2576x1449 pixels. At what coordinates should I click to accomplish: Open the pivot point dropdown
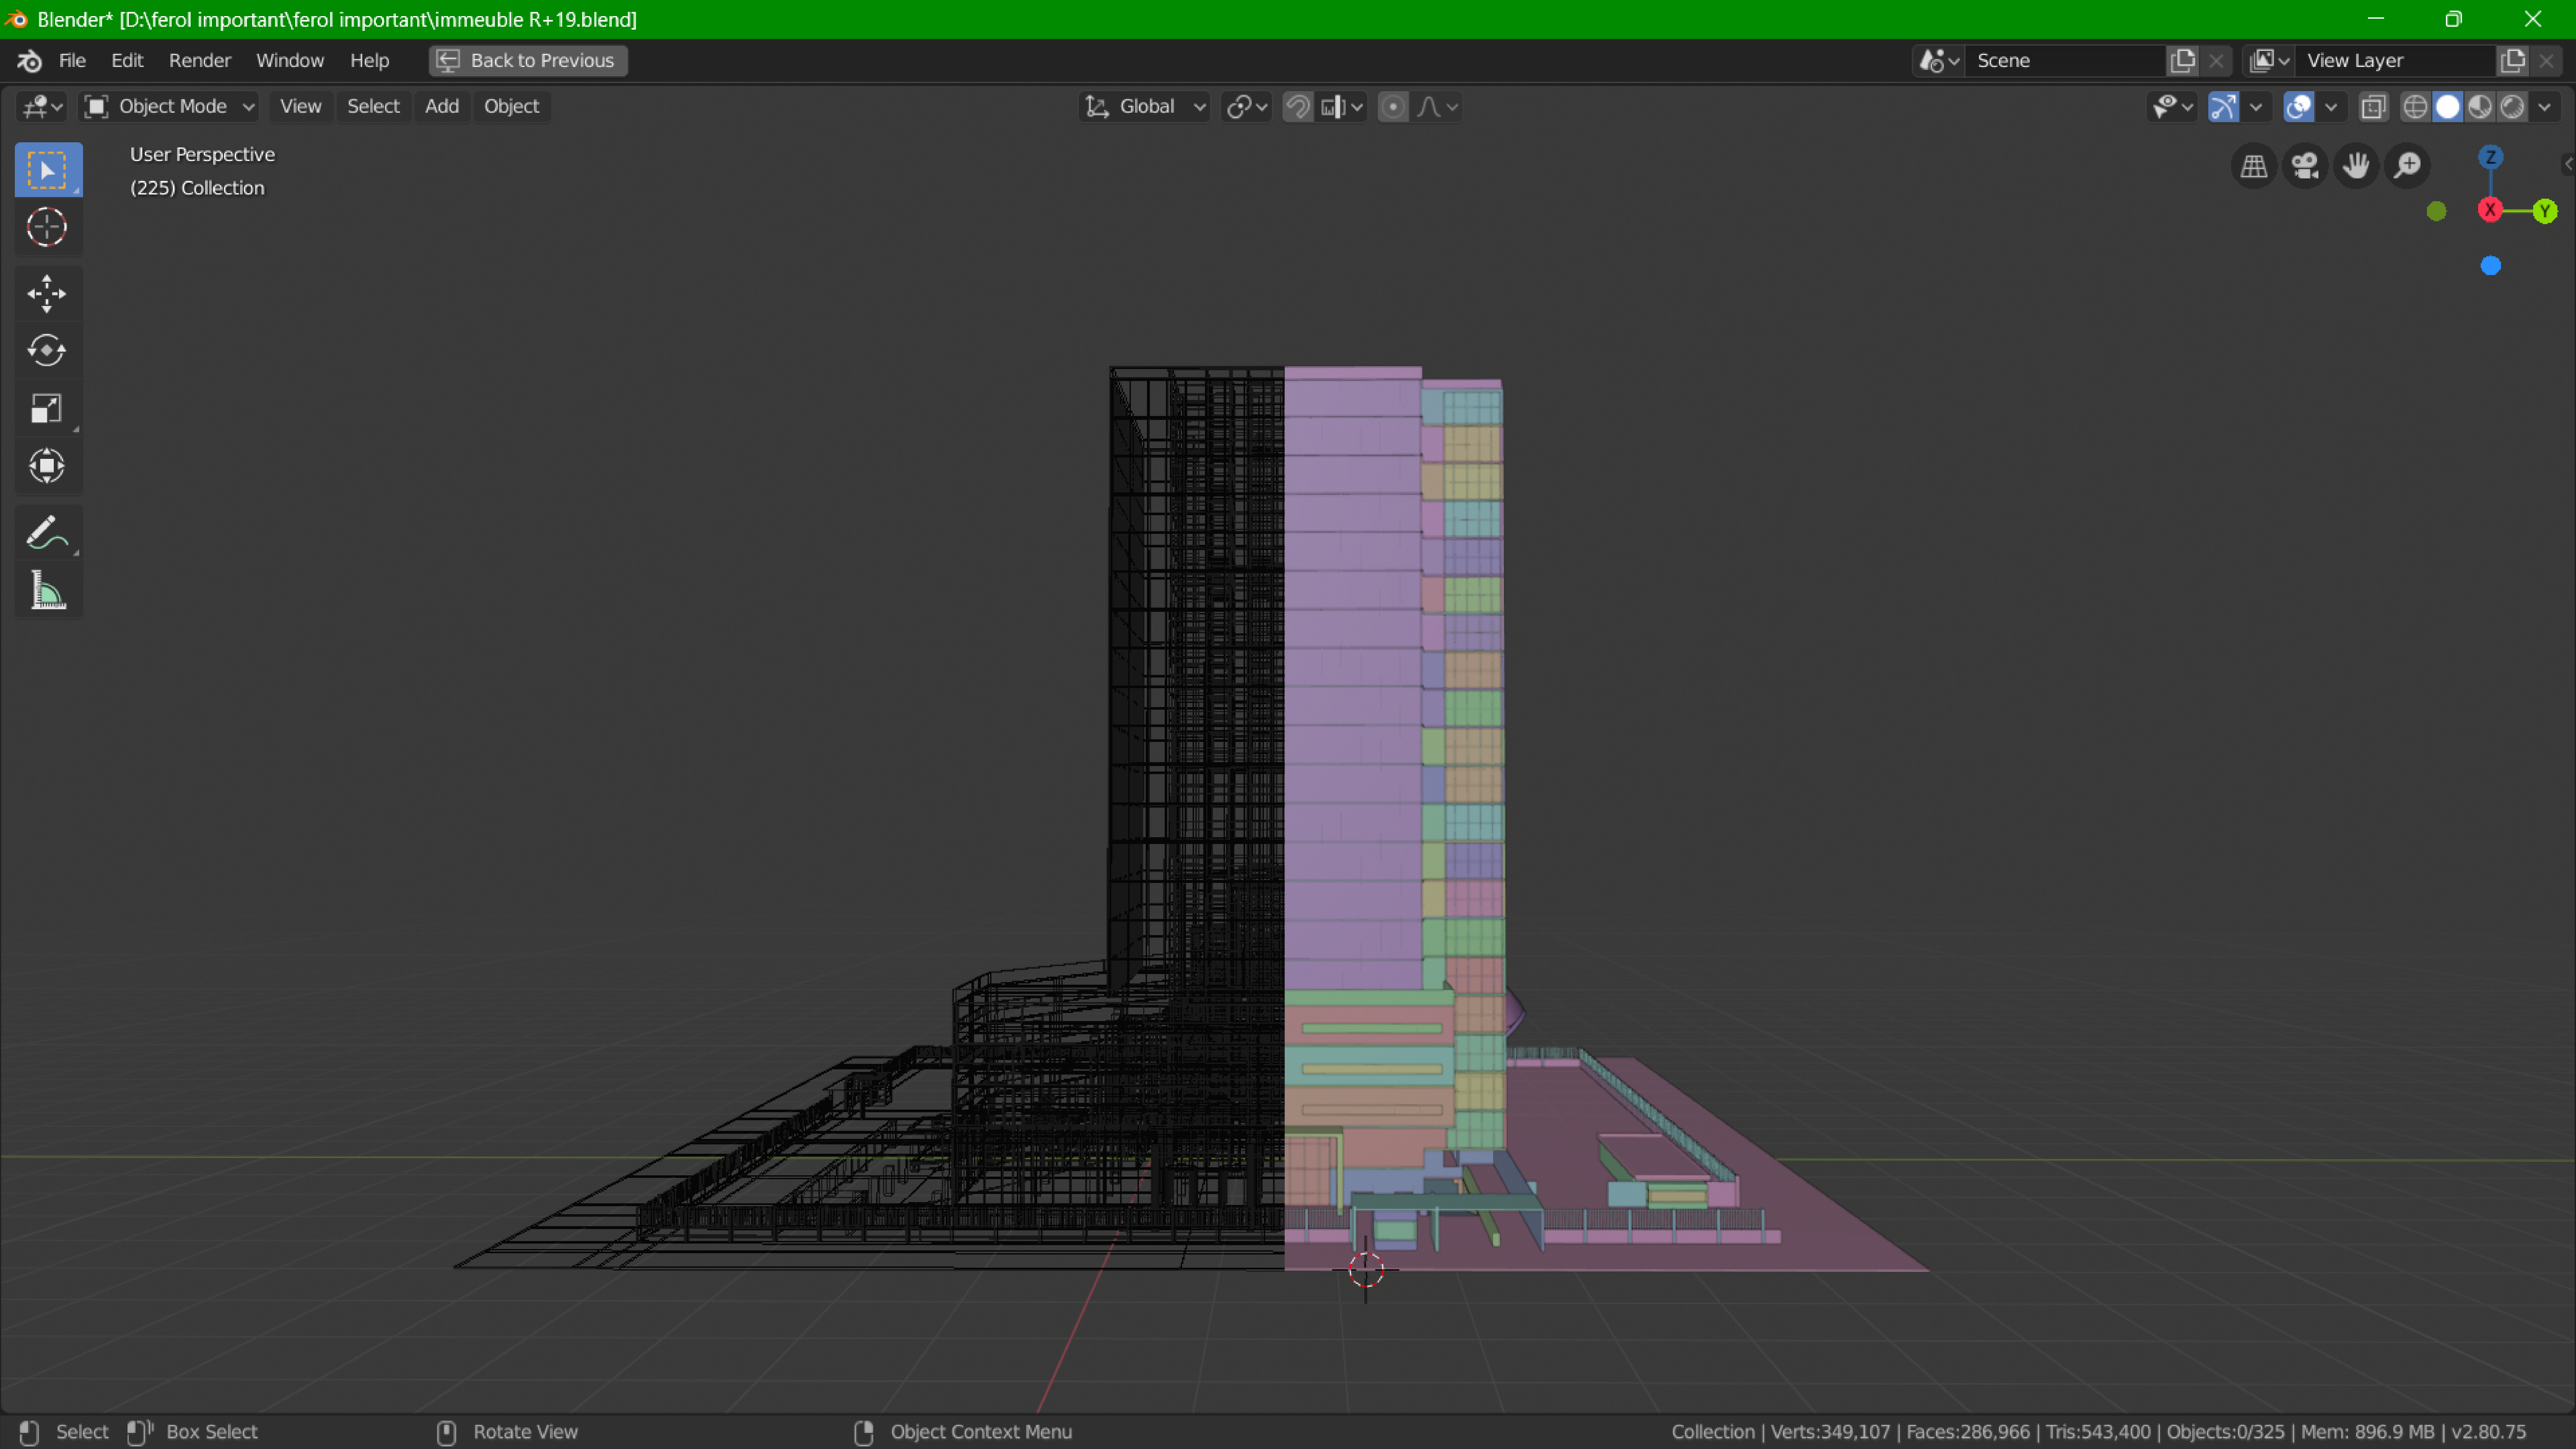[1247, 107]
